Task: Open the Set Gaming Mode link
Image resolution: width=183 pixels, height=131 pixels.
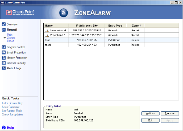Action: (x=12, y=111)
